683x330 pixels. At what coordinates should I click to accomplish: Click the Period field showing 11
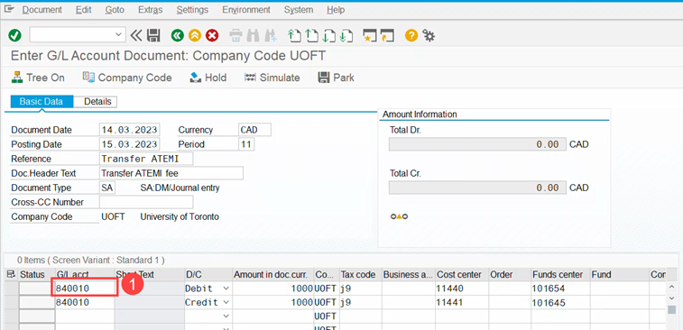246,144
